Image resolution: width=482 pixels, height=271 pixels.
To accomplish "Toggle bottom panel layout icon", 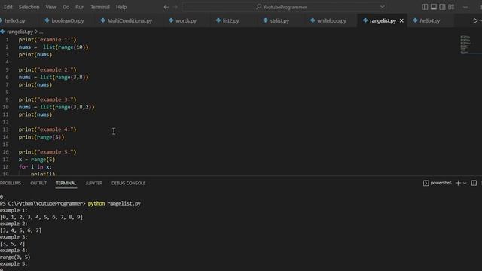I will (434, 7).
